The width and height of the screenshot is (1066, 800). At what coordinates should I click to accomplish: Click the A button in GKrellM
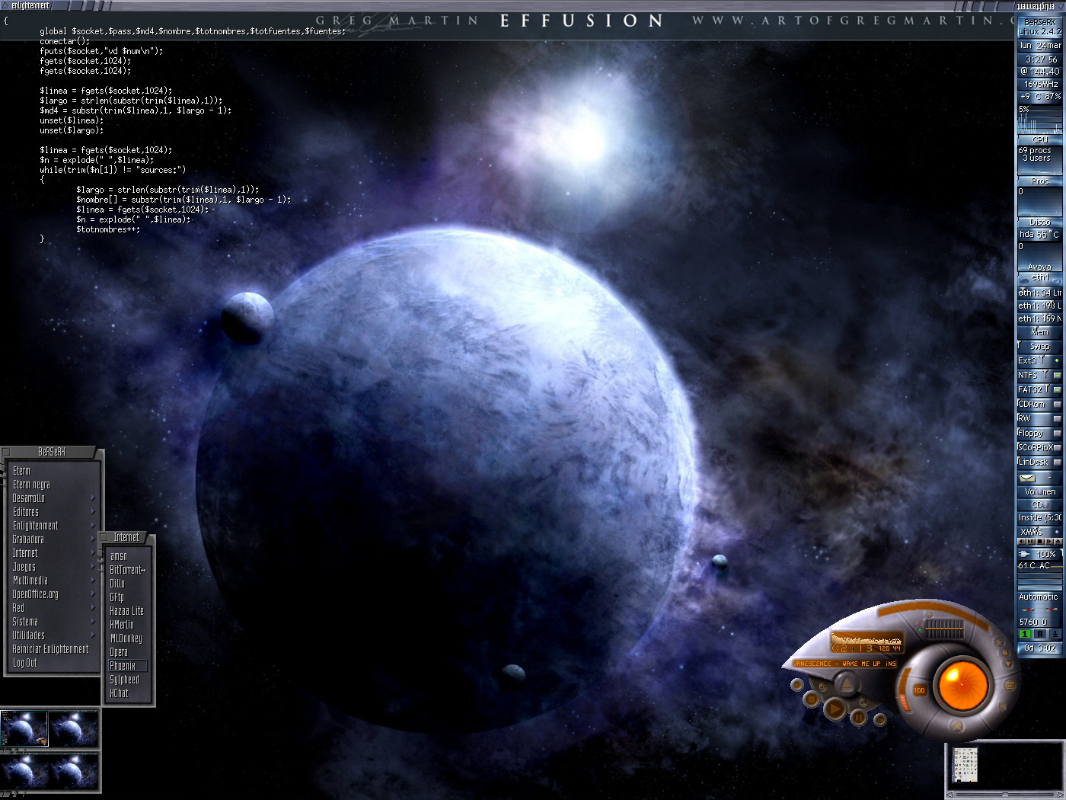click(x=1040, y=634)
